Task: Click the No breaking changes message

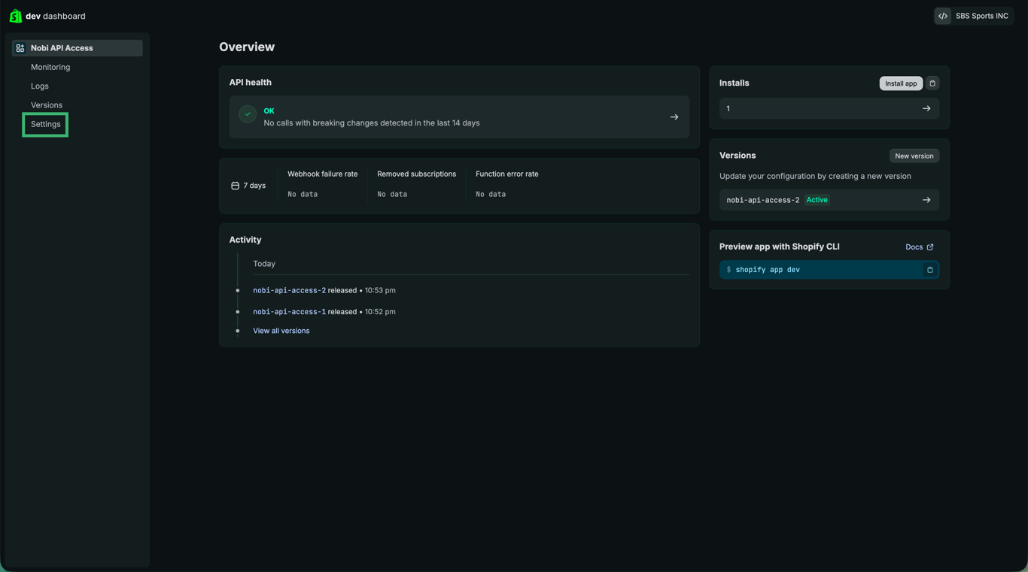Action: (372, 123)
